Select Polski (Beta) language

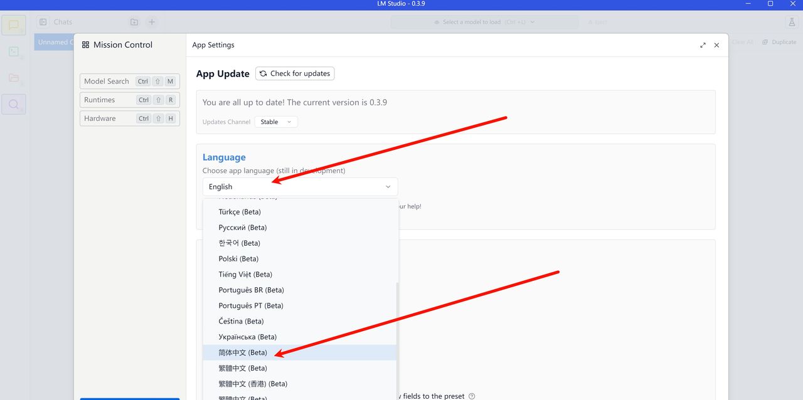[300, 259]
